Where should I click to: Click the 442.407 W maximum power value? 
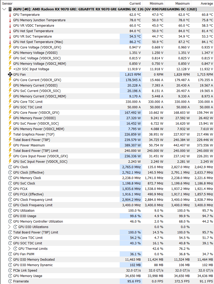pos(182,145)
